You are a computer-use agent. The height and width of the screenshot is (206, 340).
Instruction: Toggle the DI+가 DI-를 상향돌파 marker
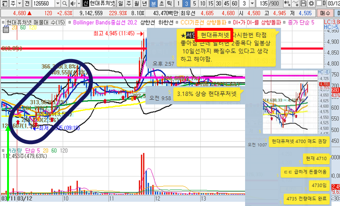[230, 22]
